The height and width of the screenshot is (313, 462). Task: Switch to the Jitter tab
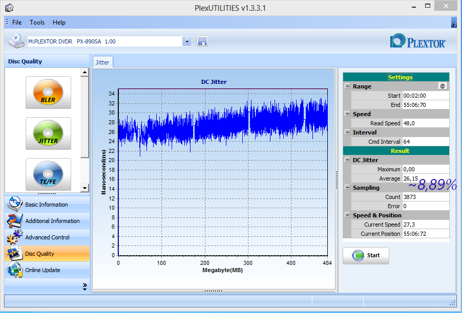click(x=102, y=62)
